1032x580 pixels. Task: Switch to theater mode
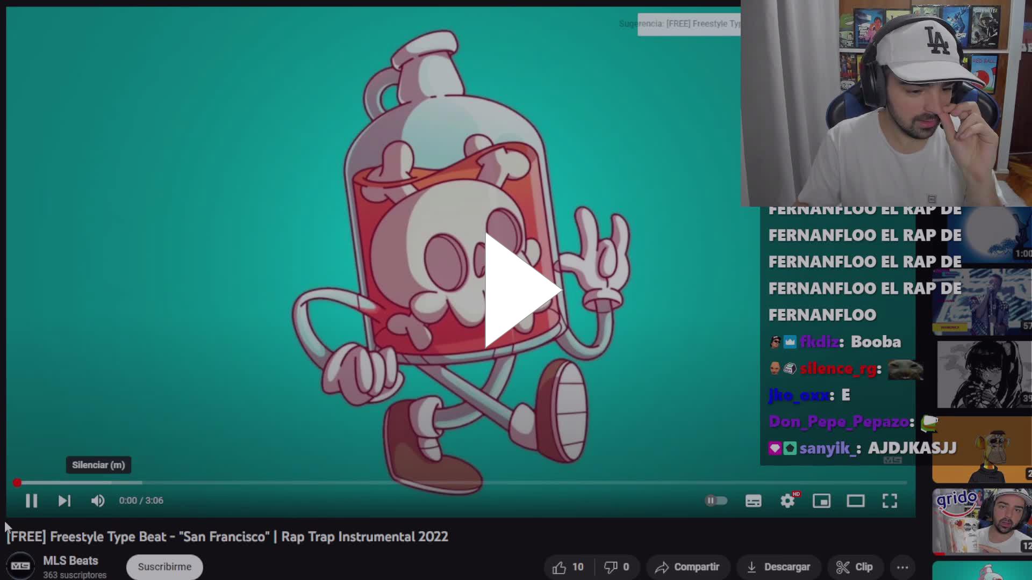(856, 500)
